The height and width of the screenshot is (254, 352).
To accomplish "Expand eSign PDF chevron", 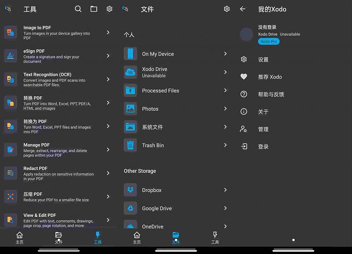I will point(108,56).
